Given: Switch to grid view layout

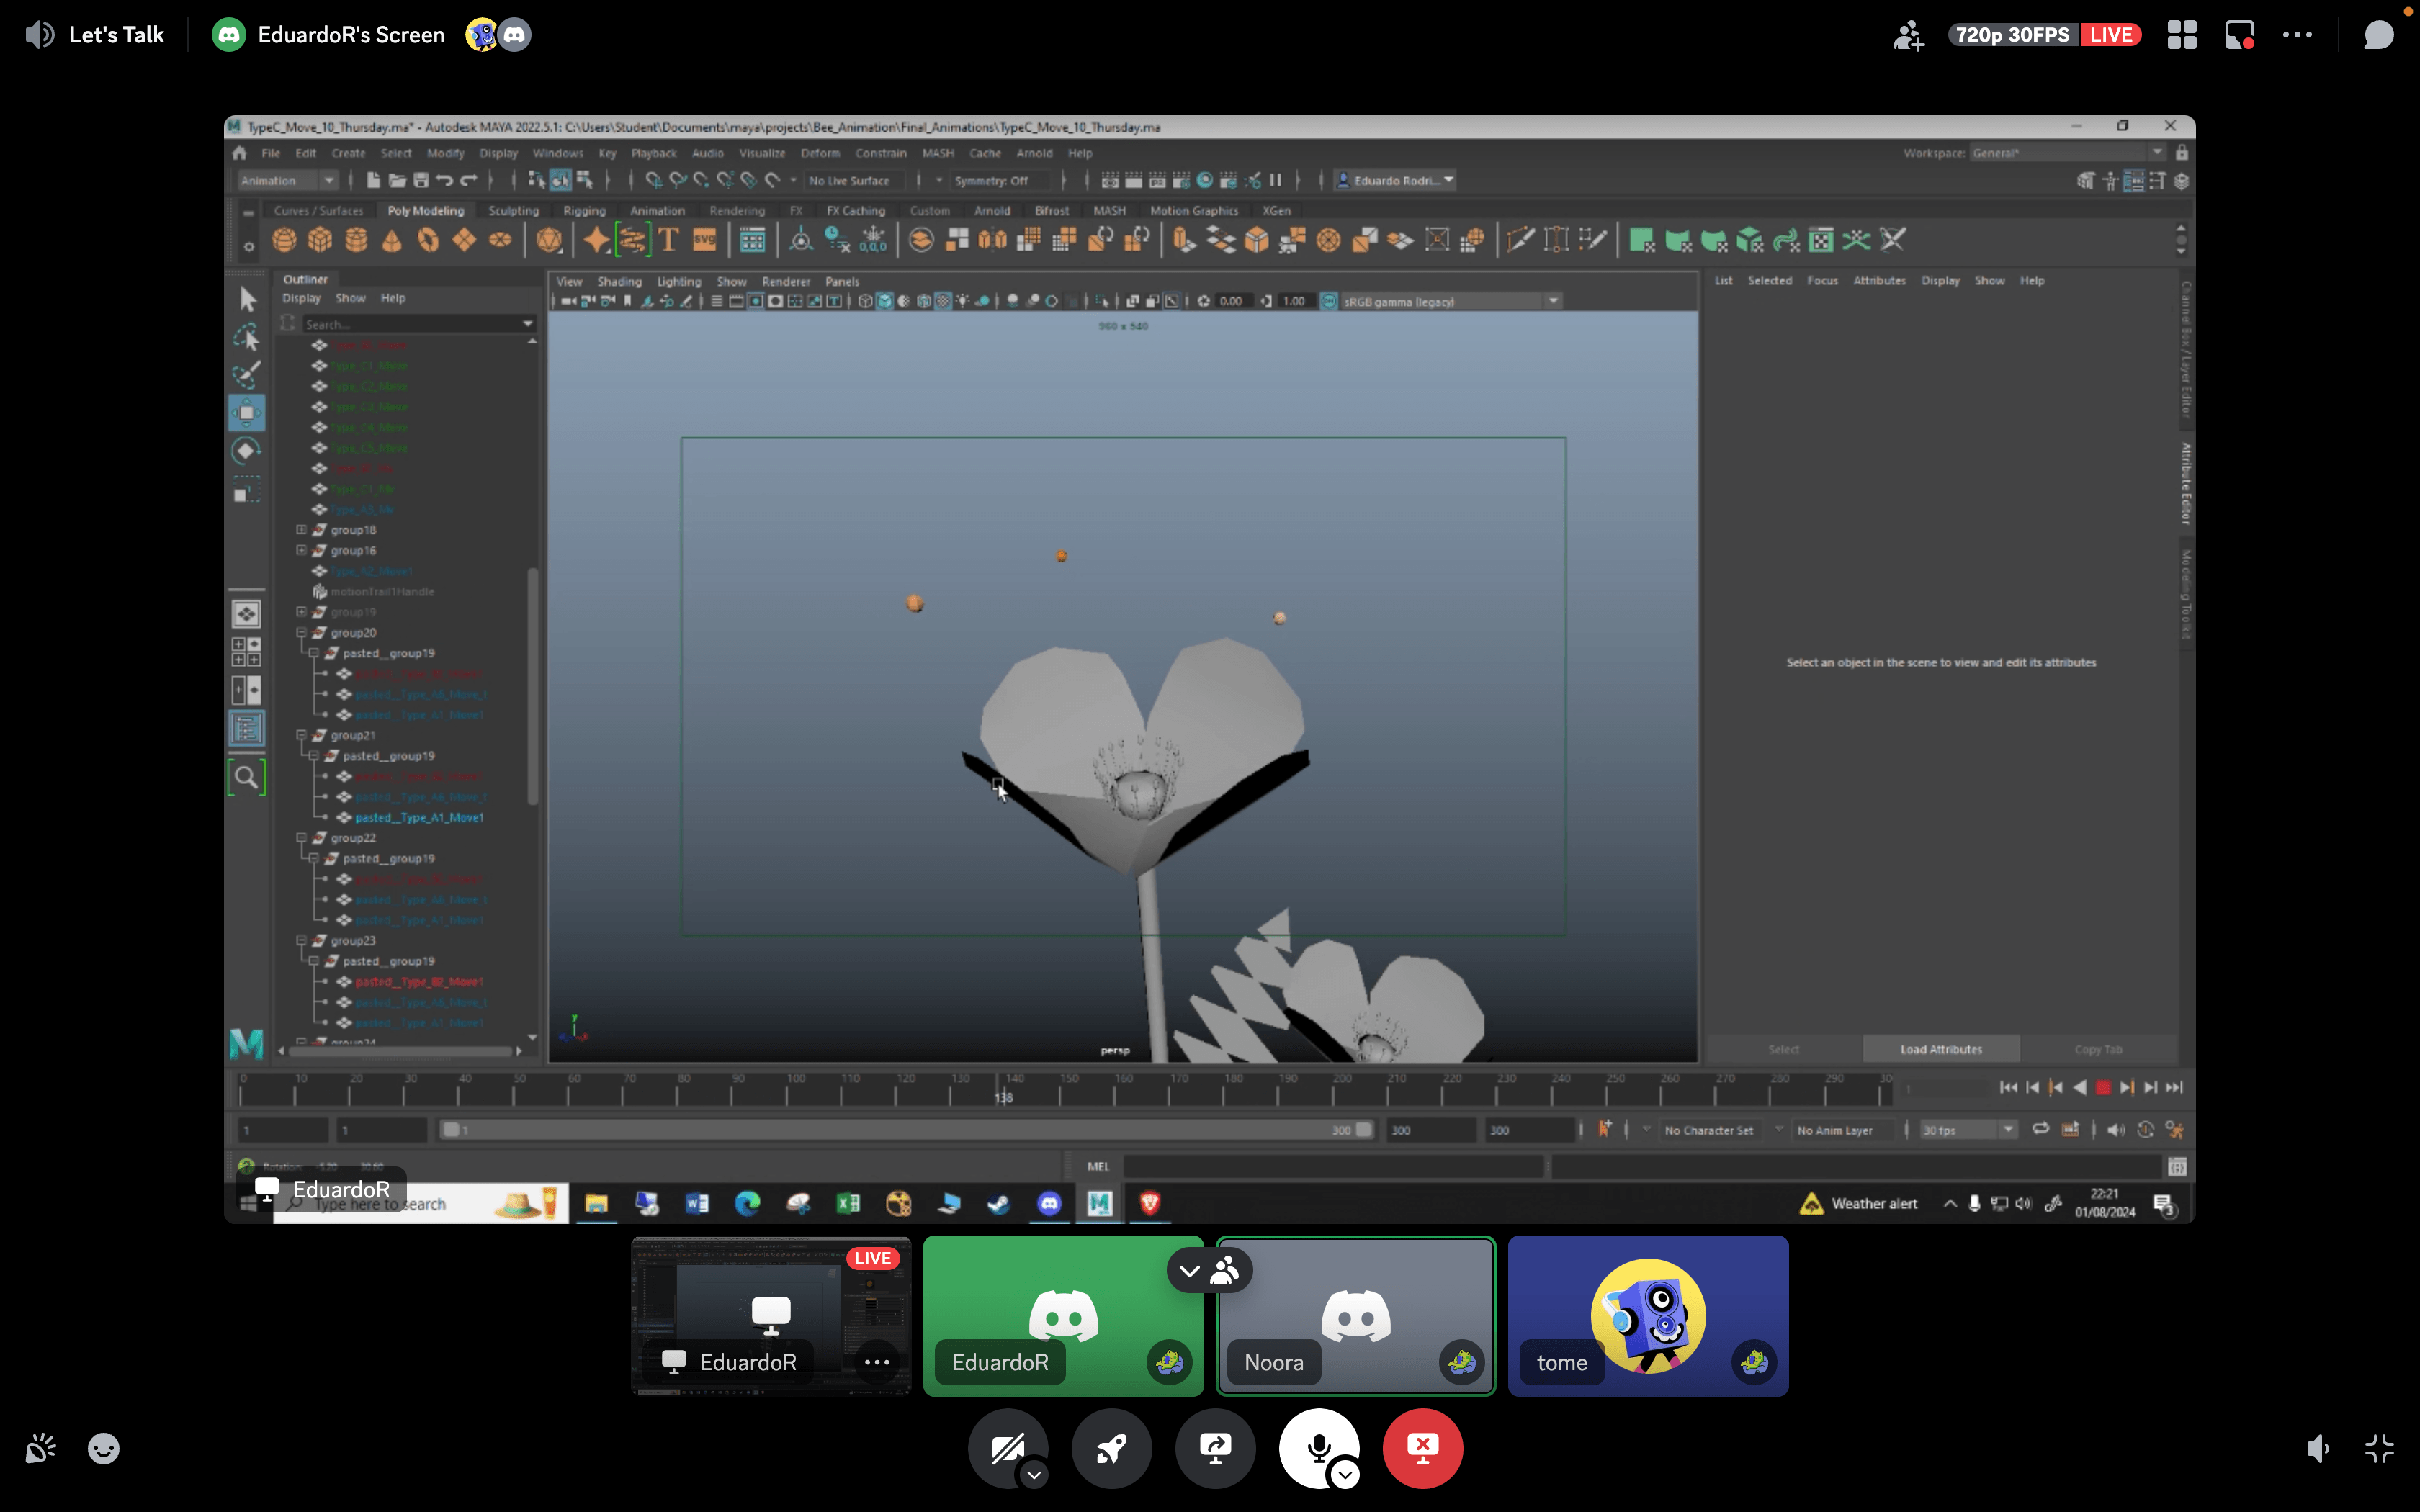Looking at the screenshot, I should coord(2182,35).
